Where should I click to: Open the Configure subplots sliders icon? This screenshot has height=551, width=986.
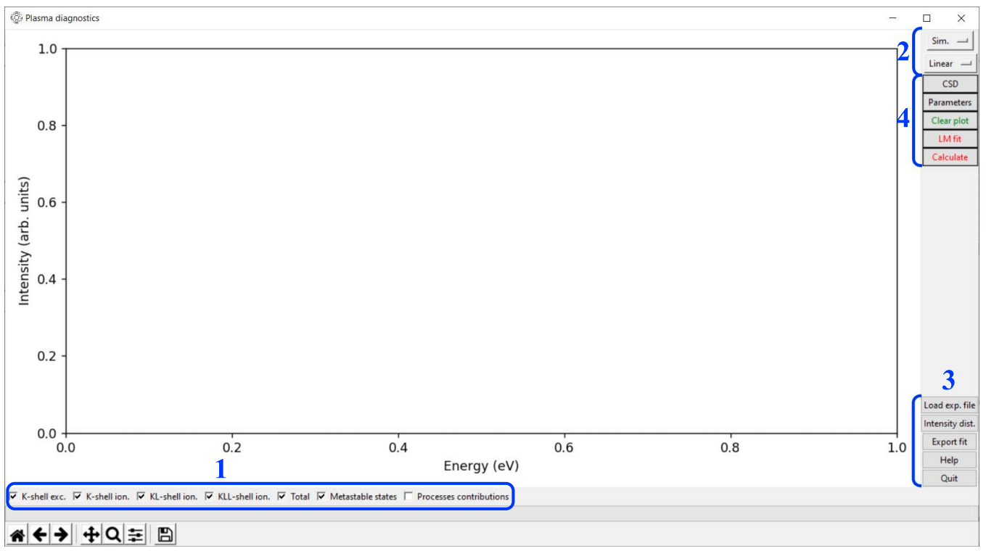pyautogui.click(x=135, y=535)
